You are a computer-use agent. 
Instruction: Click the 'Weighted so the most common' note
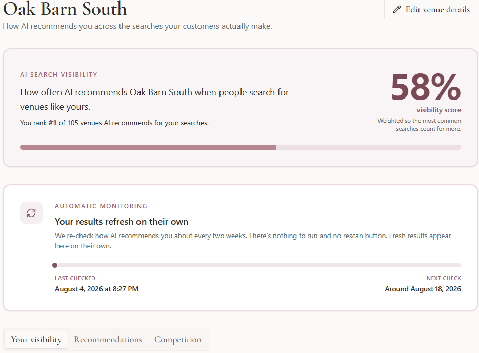tap(419, 125)
